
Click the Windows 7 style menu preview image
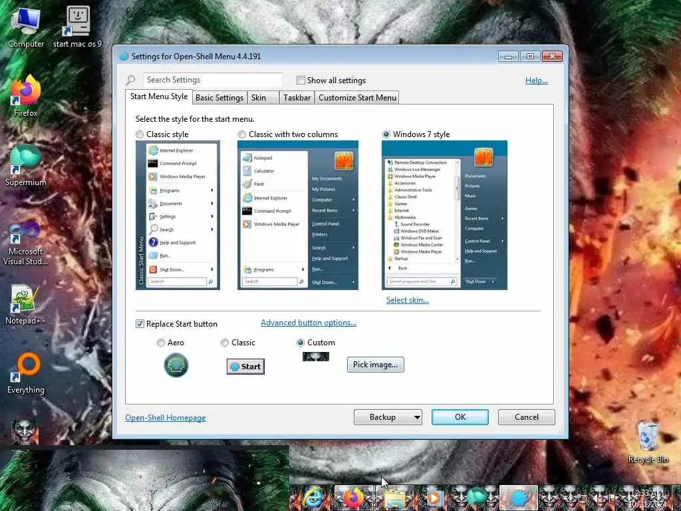[x=444, y=215]
